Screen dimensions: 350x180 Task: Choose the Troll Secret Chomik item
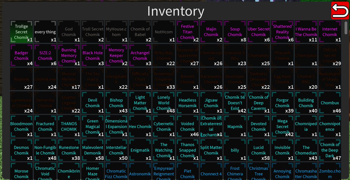click(x=93, y=32)
